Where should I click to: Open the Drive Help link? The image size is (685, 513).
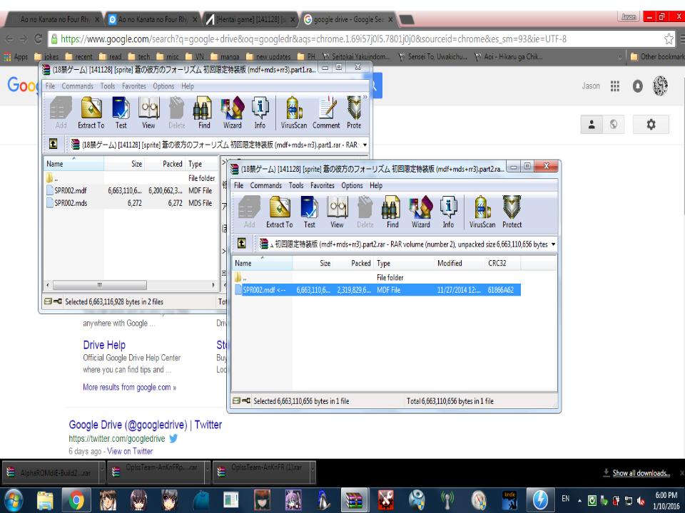click(104, 346)
